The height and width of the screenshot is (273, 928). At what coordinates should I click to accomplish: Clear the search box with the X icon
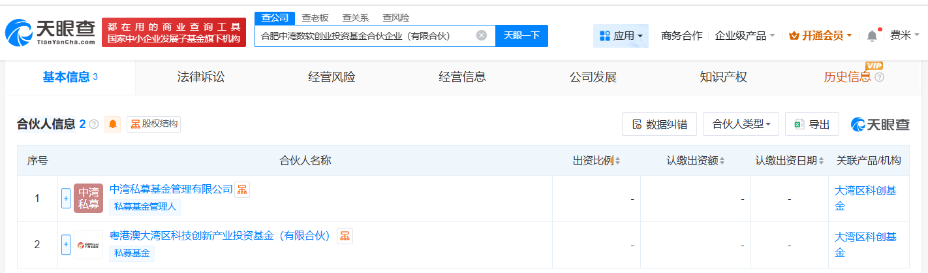click(x=482, y=35)
